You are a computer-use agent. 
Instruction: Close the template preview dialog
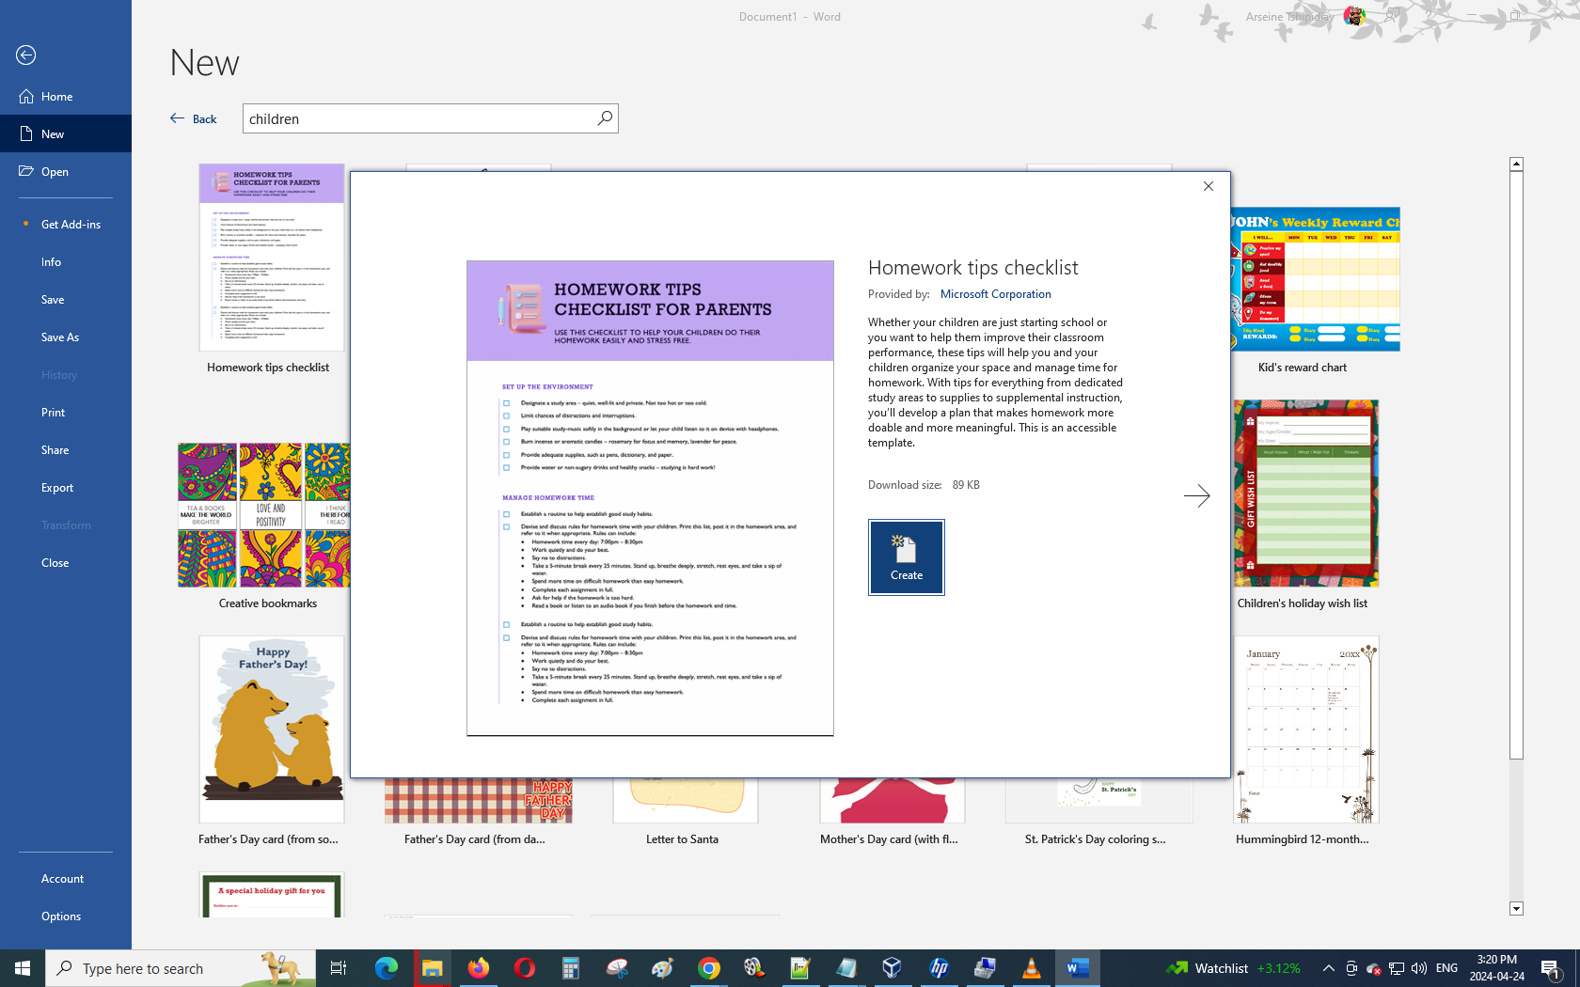[x=1209, y=186]
